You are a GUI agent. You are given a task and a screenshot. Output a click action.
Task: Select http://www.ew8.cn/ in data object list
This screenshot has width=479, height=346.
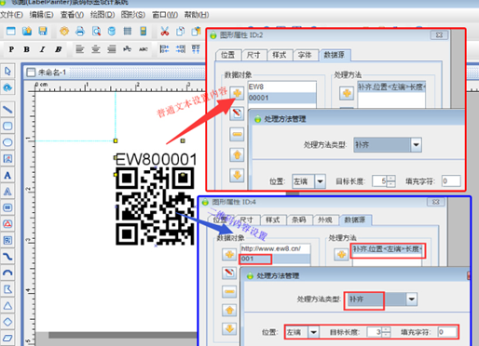coord(275,248)
